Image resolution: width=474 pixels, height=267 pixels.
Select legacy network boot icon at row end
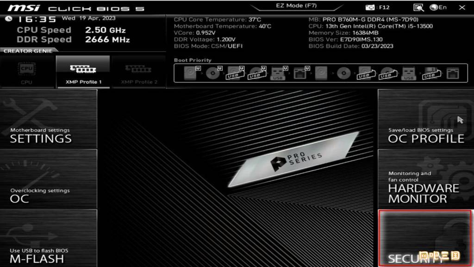tap(453, 73)
